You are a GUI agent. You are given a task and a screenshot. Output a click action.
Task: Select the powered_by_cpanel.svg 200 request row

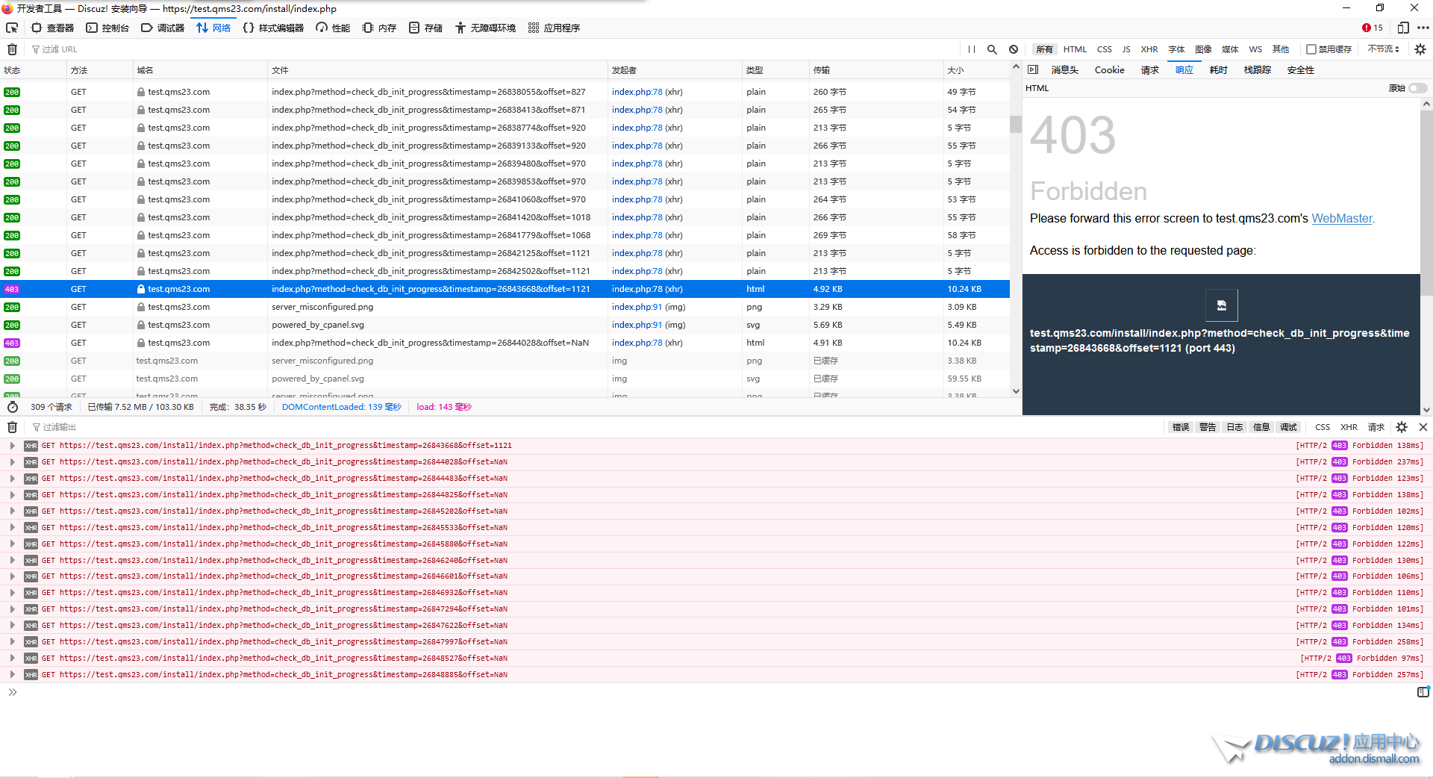(505, 325)
